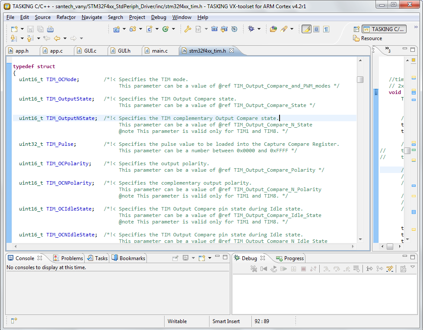The width and height of the screenshot is (423, 330).
Task: Select the TASKING C/C++ perspective button
Action: pos(384,29)
